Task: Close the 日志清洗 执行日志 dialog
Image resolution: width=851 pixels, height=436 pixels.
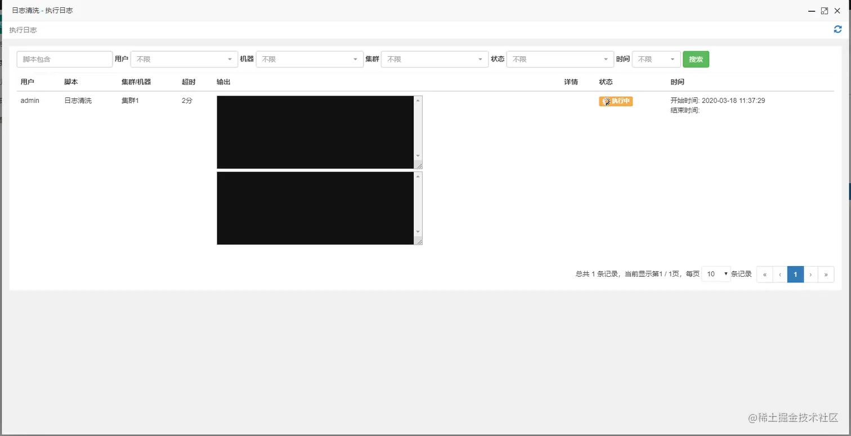Action: point(837,11)
